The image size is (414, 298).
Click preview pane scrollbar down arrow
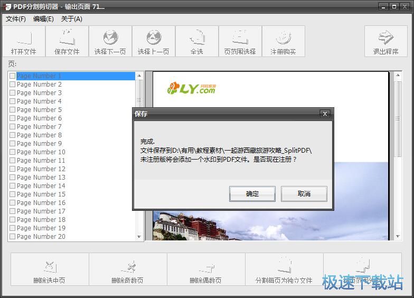pyautogui.click(x=398, y=236)
